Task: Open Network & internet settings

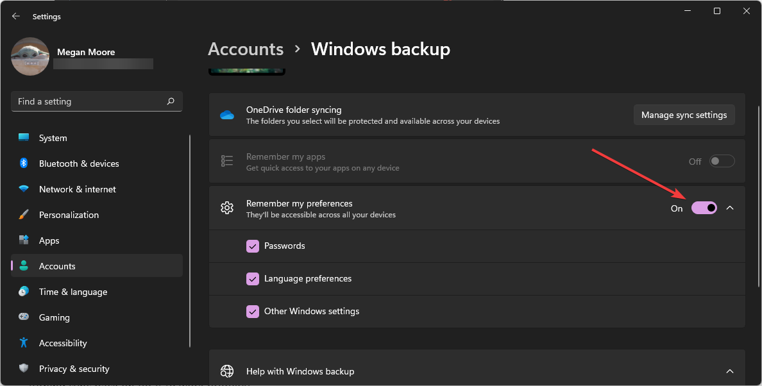Action: [77, 189]
